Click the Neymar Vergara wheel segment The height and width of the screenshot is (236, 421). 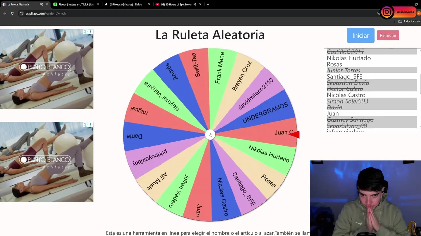coord(162,96)
